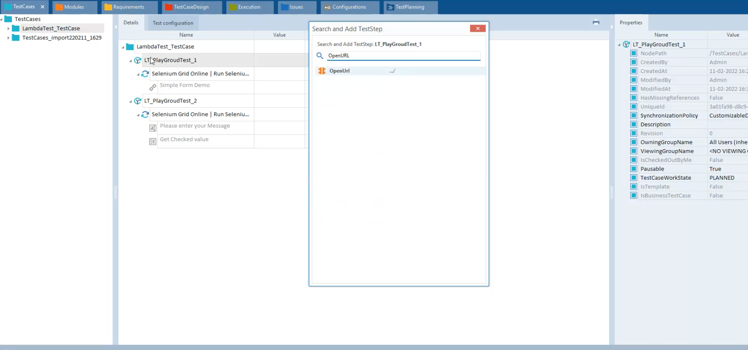
Task: Collapse the LT_PlayGroudTest_1 node
Action: [130, 61]
